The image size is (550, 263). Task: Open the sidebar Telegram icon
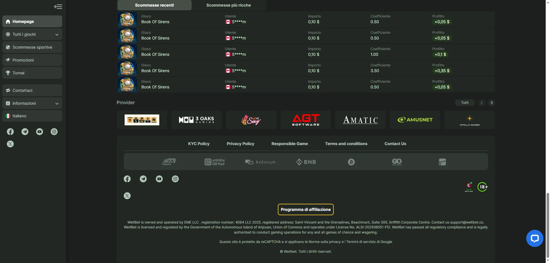[25, 132]
